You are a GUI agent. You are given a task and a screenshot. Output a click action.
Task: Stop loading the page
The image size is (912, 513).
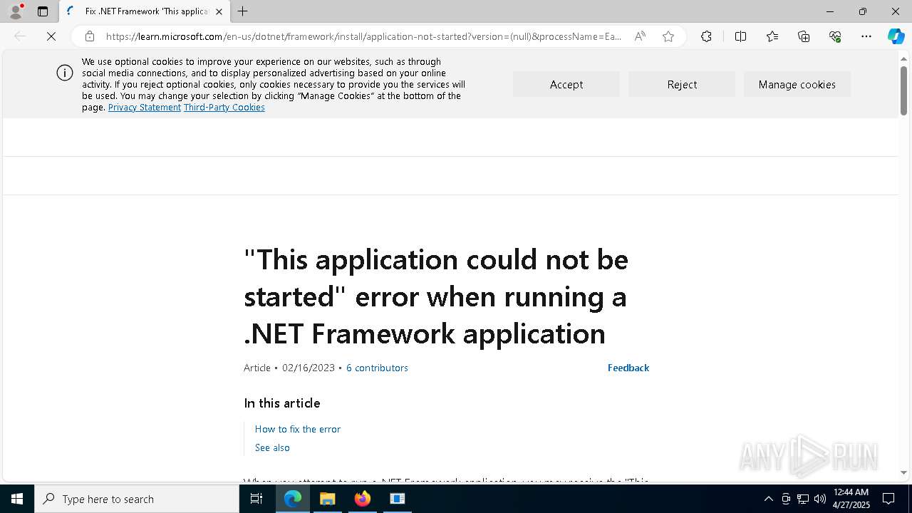[51, 36]
